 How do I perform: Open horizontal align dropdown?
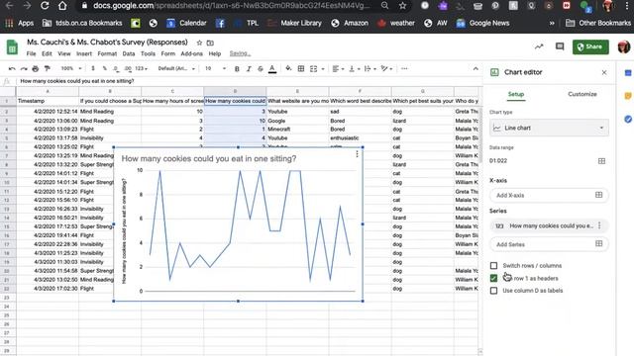(x=338, y=69)
